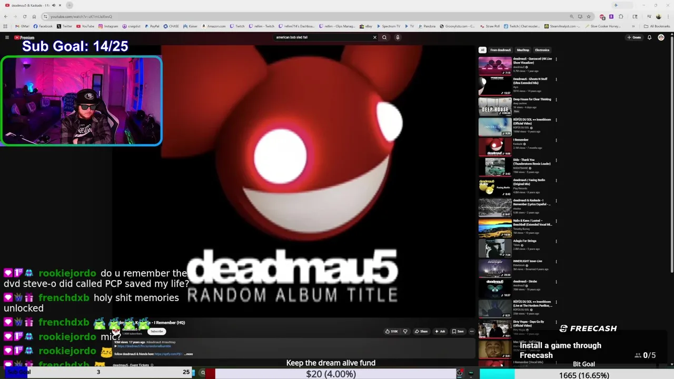Open YouTube notifications bell

pos(649,37)
